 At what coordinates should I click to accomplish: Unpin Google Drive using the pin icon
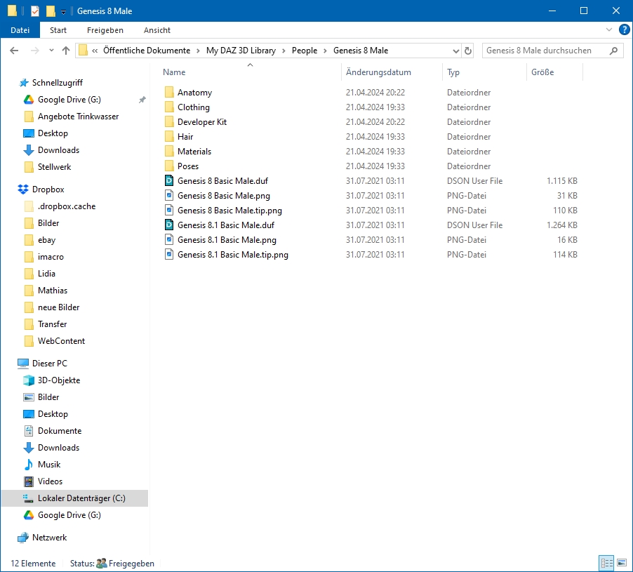(142, 100)
